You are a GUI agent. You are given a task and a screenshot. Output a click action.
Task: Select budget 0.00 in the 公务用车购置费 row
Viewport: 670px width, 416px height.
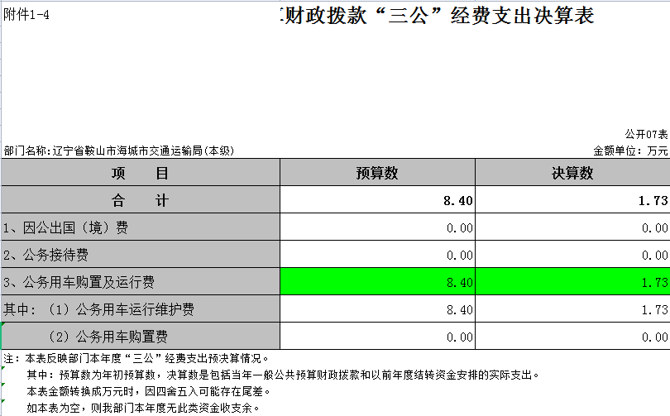[x=377, y=337]
